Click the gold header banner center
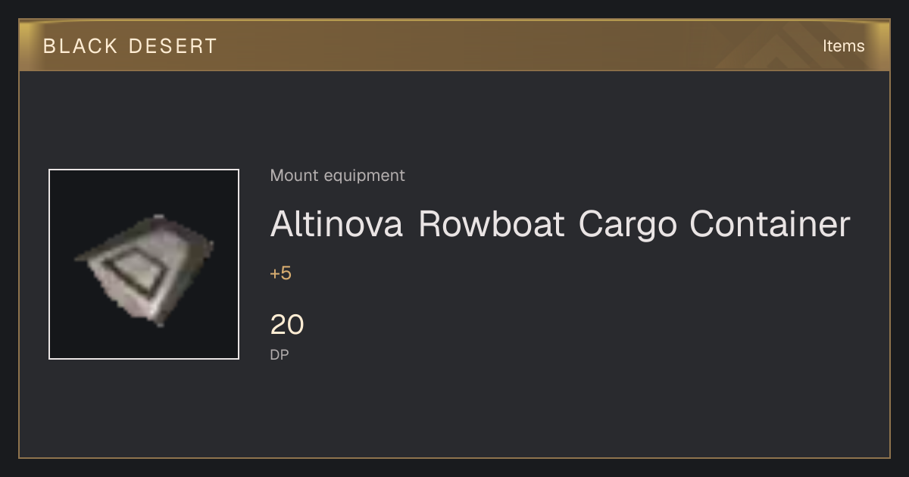909x477 pixels. click(x=454, y=45)
